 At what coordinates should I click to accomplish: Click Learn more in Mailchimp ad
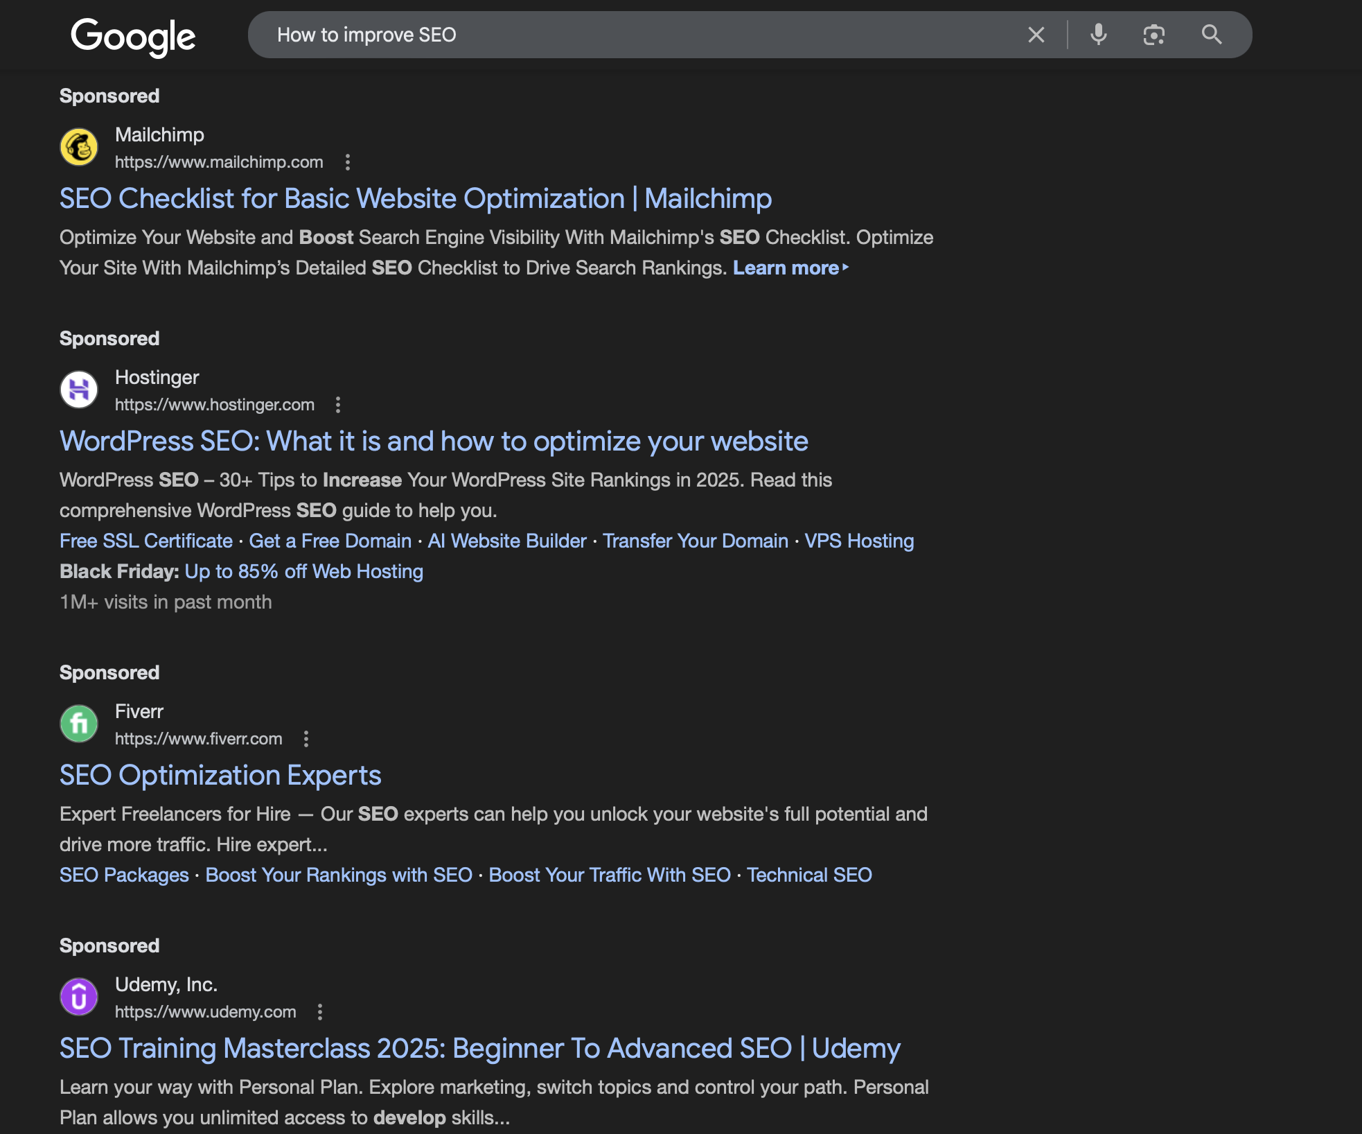(x=790, y=268)
